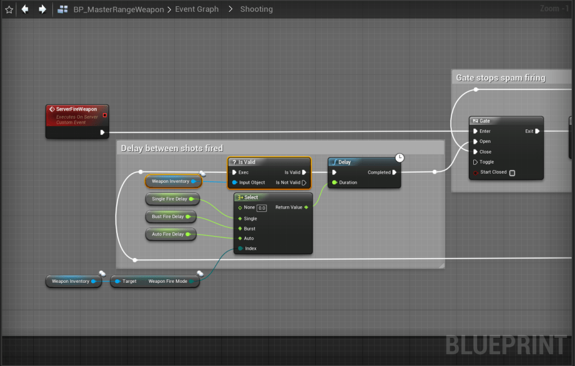This screenshot has width=575, height=366.
Task: Select the Auto Fire Delay variable node
Action: (171, 234)
